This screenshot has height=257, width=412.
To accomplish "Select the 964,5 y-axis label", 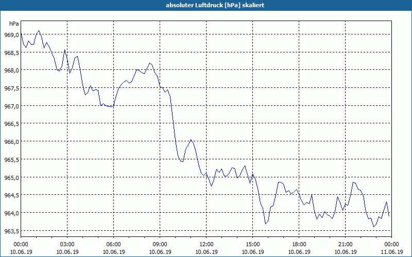I will click(x=12, y=196).
